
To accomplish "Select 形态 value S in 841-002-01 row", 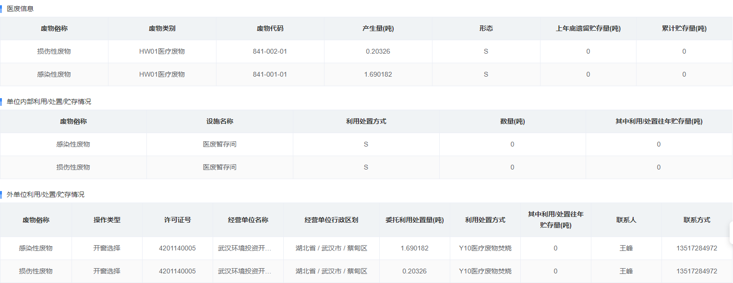I will pyautogui.click(x=486, y=51).
